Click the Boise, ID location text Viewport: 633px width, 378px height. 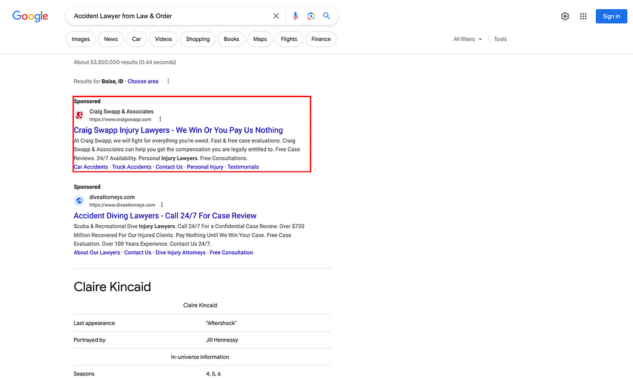coord(112,81)
